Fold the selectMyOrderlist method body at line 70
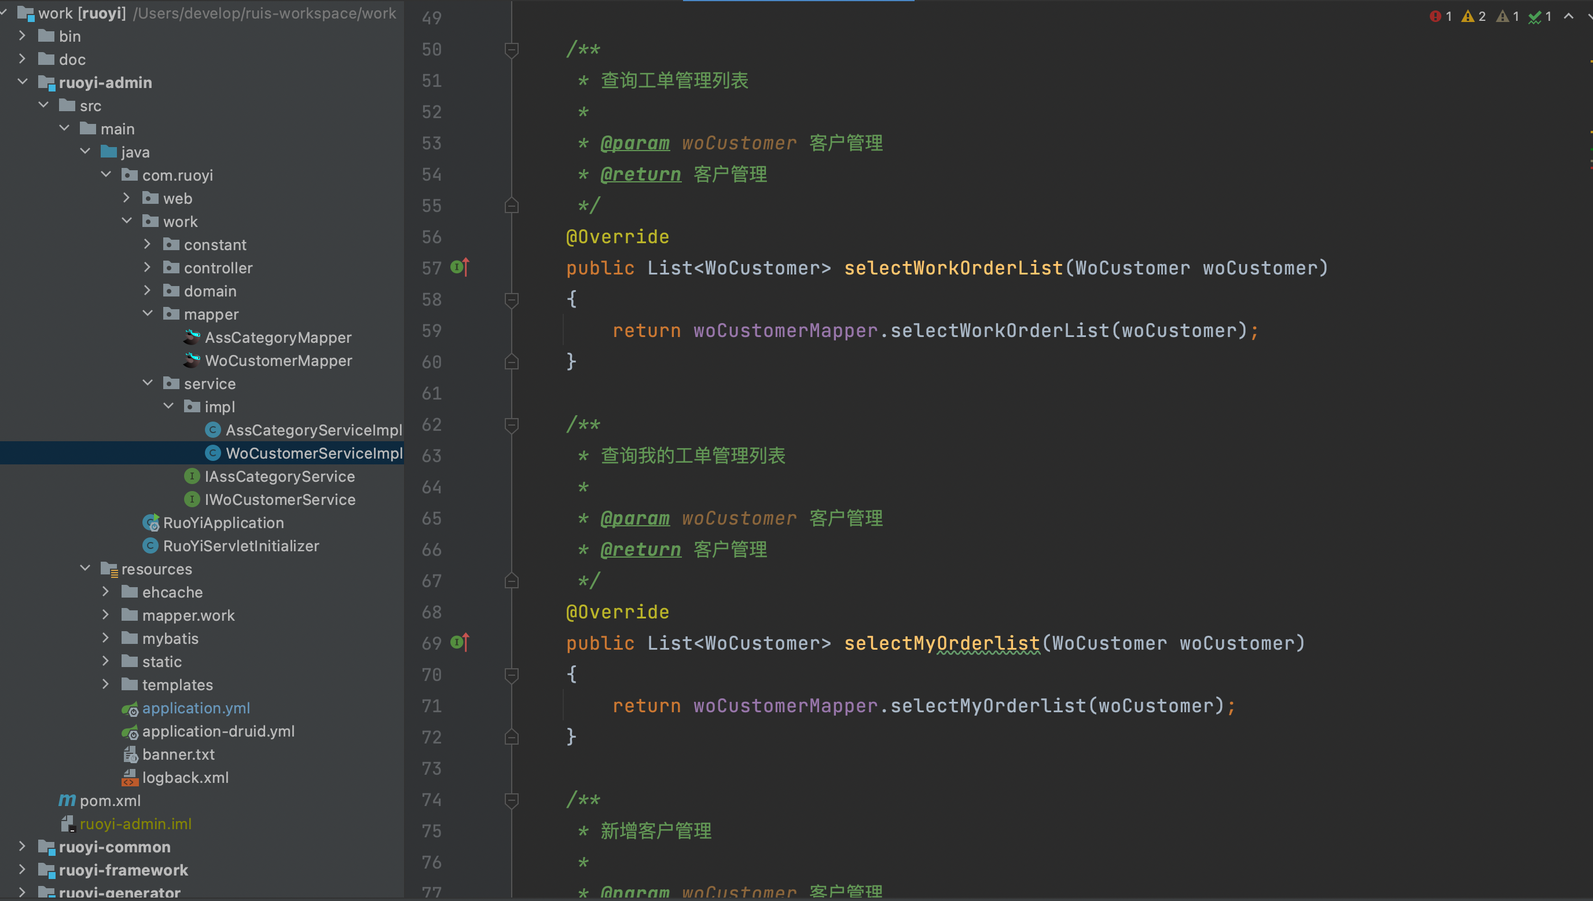 point(512,675)
